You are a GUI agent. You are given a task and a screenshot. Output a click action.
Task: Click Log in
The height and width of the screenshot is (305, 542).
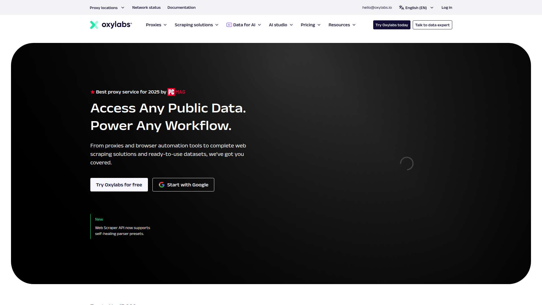click(x=447, y=8)
